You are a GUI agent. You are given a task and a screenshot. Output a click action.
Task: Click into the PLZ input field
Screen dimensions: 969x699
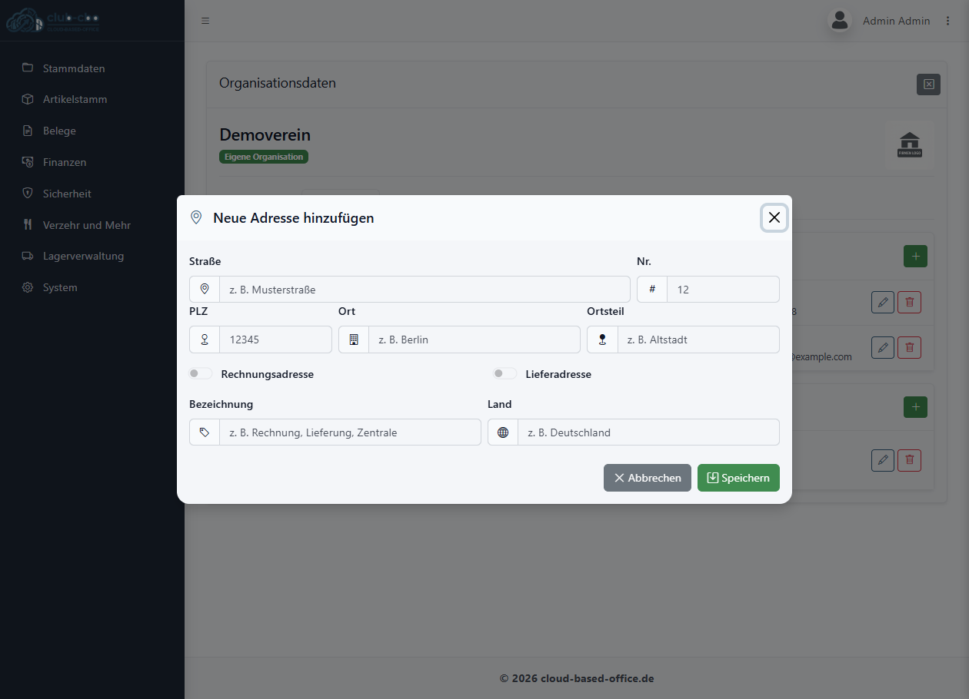pos(275,339)
